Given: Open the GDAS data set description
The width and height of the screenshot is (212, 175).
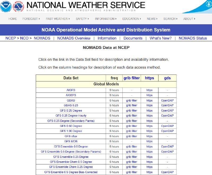Looking at the screenshot, I should coord(71,100).
